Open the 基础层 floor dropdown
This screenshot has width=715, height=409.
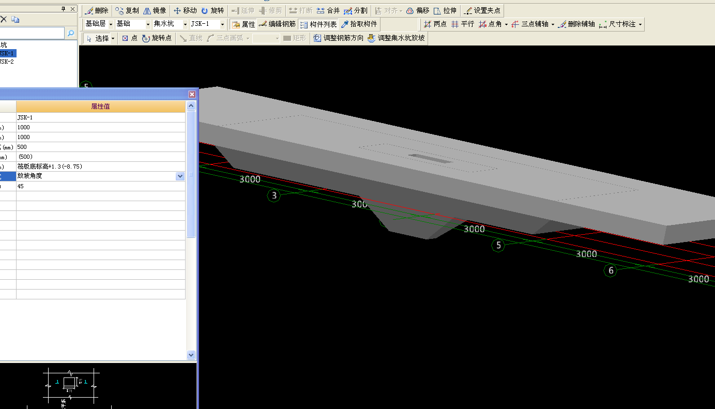tap(111, 24)
